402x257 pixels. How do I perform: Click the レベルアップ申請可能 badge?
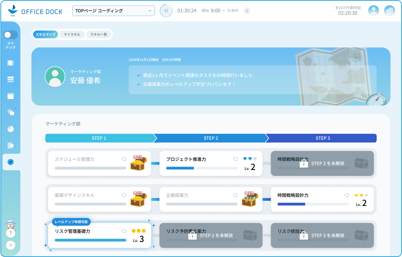(x=71, y=222)
